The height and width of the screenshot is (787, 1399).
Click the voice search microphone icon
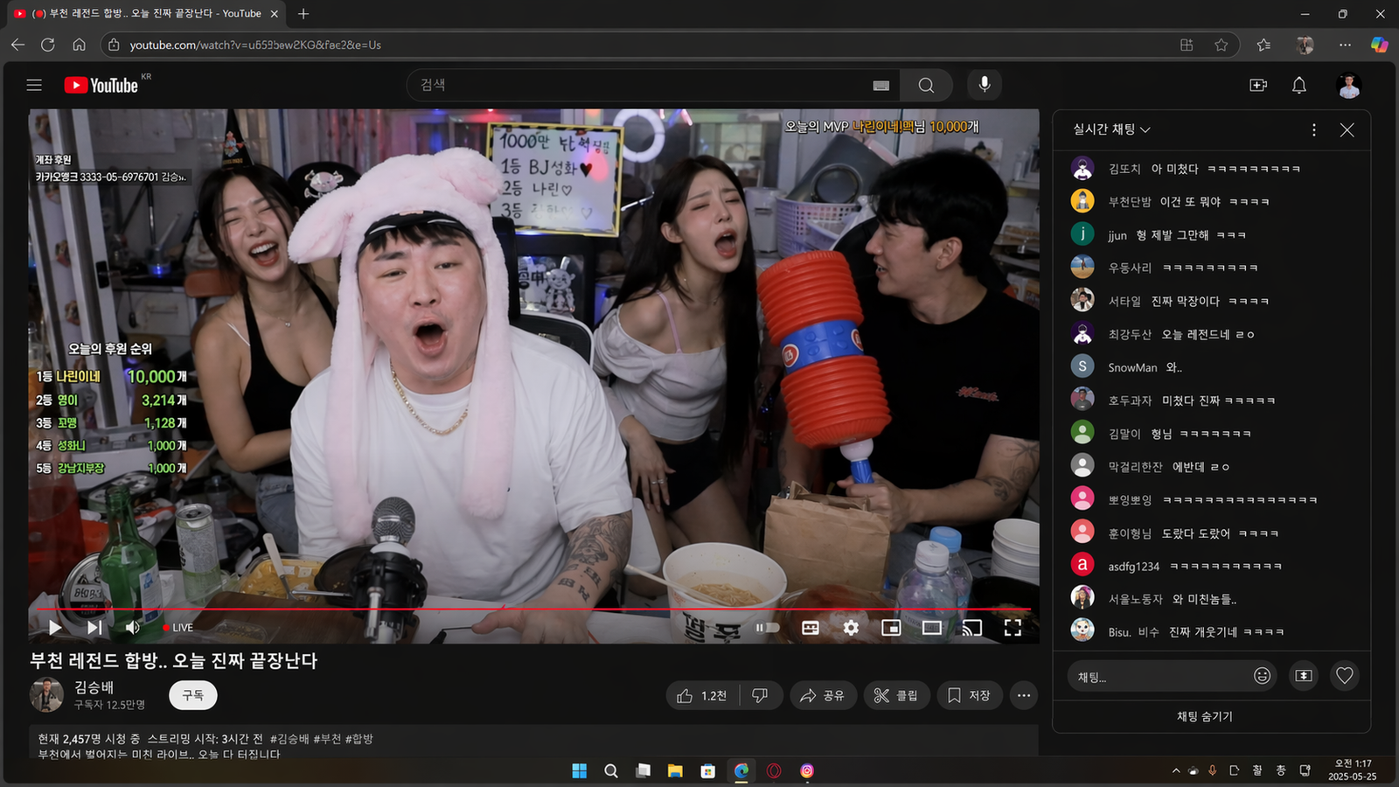tap(985, 85)
